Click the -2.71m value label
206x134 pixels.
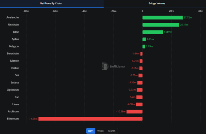pos(134,75)
